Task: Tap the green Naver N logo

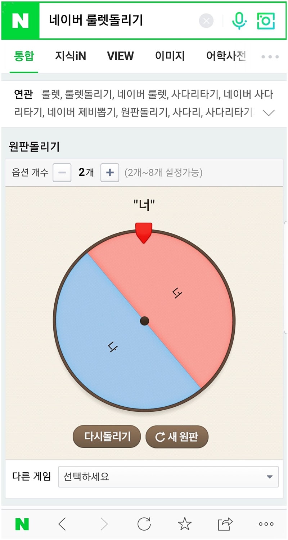Action: 20,21
